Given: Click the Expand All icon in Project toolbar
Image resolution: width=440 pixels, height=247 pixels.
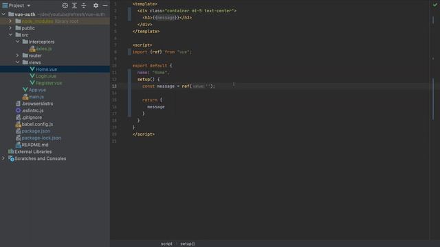Looking at the screenshot, I should pos(74,5).
